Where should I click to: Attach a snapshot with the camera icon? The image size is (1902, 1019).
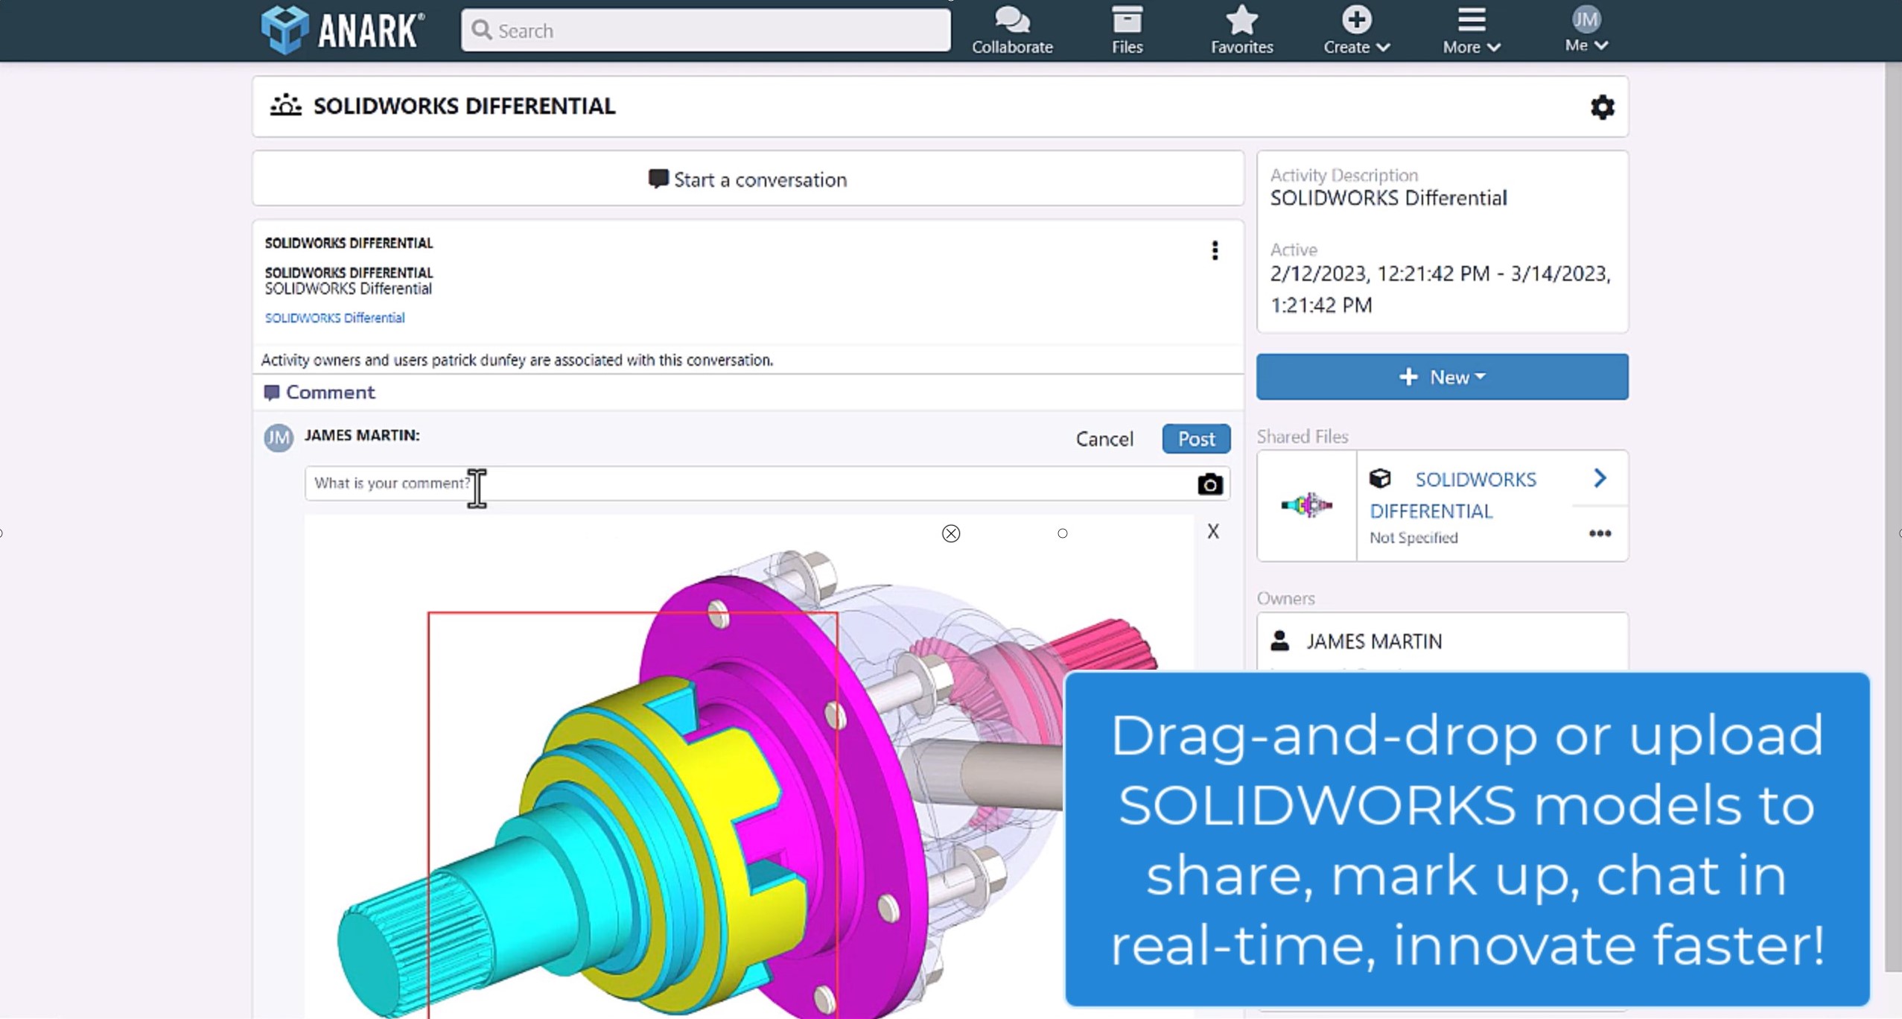coord(1208,483)
